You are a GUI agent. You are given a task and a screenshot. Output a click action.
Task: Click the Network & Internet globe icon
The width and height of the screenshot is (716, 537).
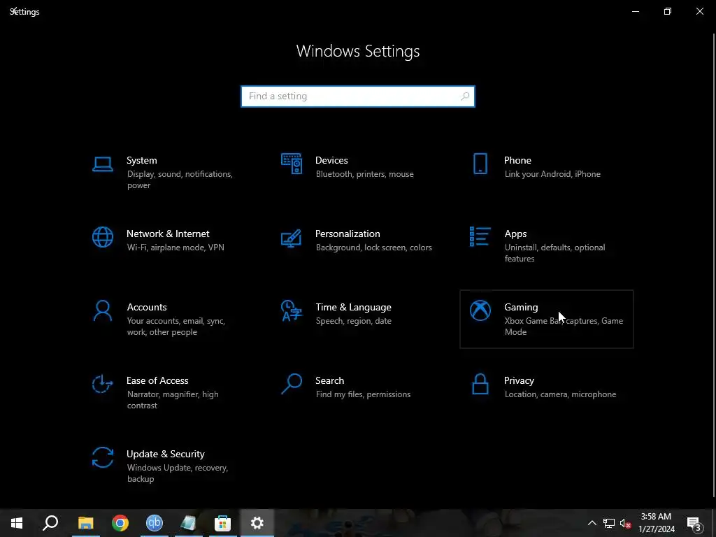point(102,237)
